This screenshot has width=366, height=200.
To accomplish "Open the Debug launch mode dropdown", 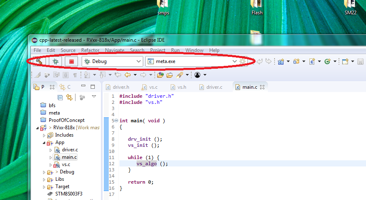I will 138,61.
